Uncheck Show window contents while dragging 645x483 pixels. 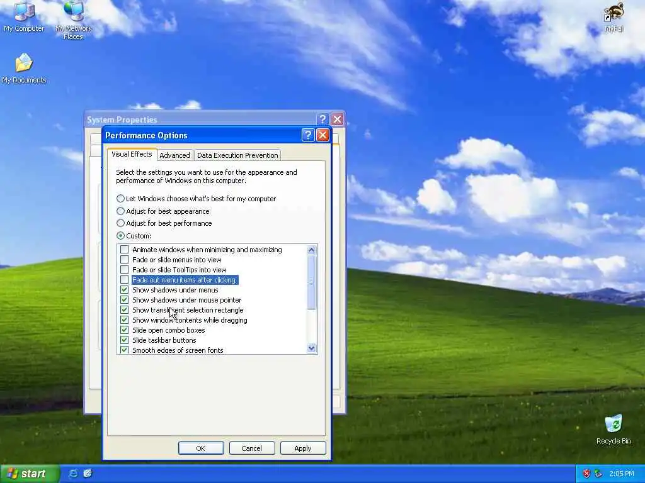pyautogui.click(x=124, y=320)
